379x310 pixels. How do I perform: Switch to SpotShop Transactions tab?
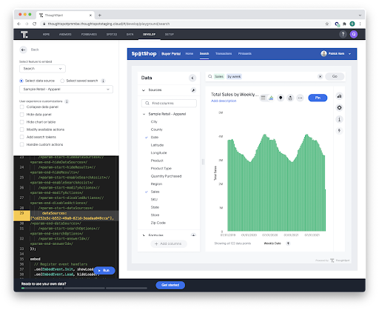[224, 54]
